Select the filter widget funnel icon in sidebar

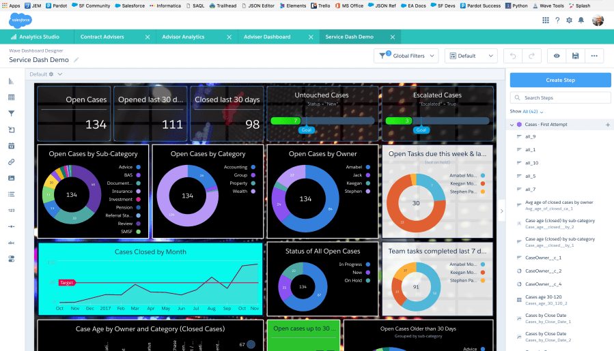pyautogui.click(x=12, y=113)
